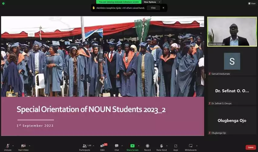Click the red Leave button

pyautogui.click(x=251, y=147)
